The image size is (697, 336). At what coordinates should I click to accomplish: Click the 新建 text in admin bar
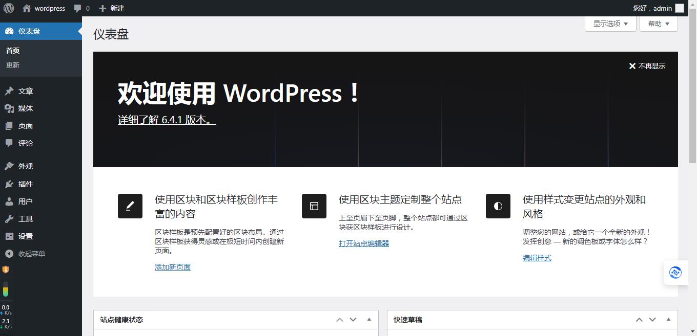tap(117, 8)
